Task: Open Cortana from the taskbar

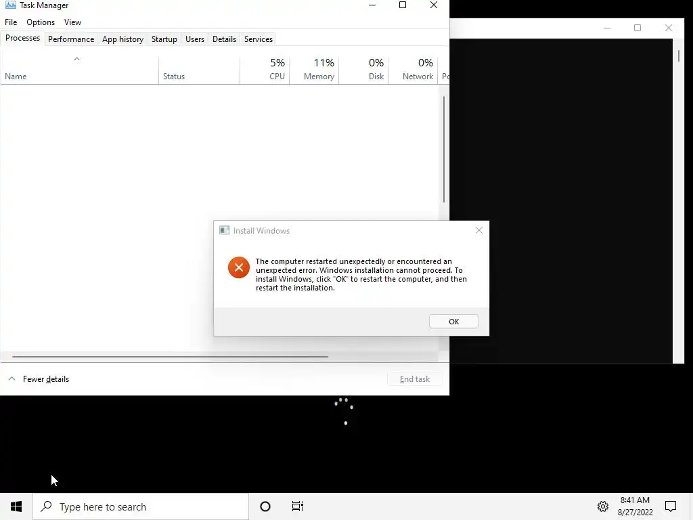Action: pos(265,506)
